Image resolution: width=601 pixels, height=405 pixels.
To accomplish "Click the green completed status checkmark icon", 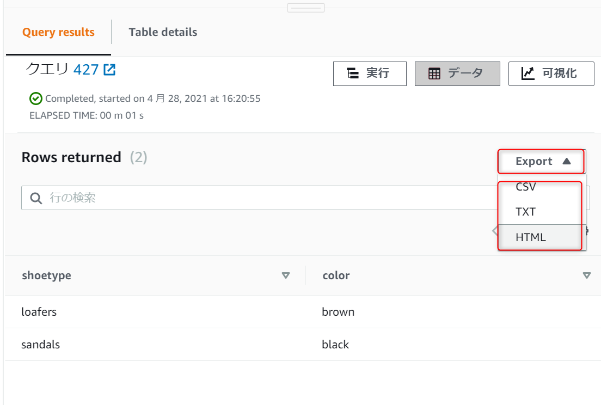I will 35,99.
